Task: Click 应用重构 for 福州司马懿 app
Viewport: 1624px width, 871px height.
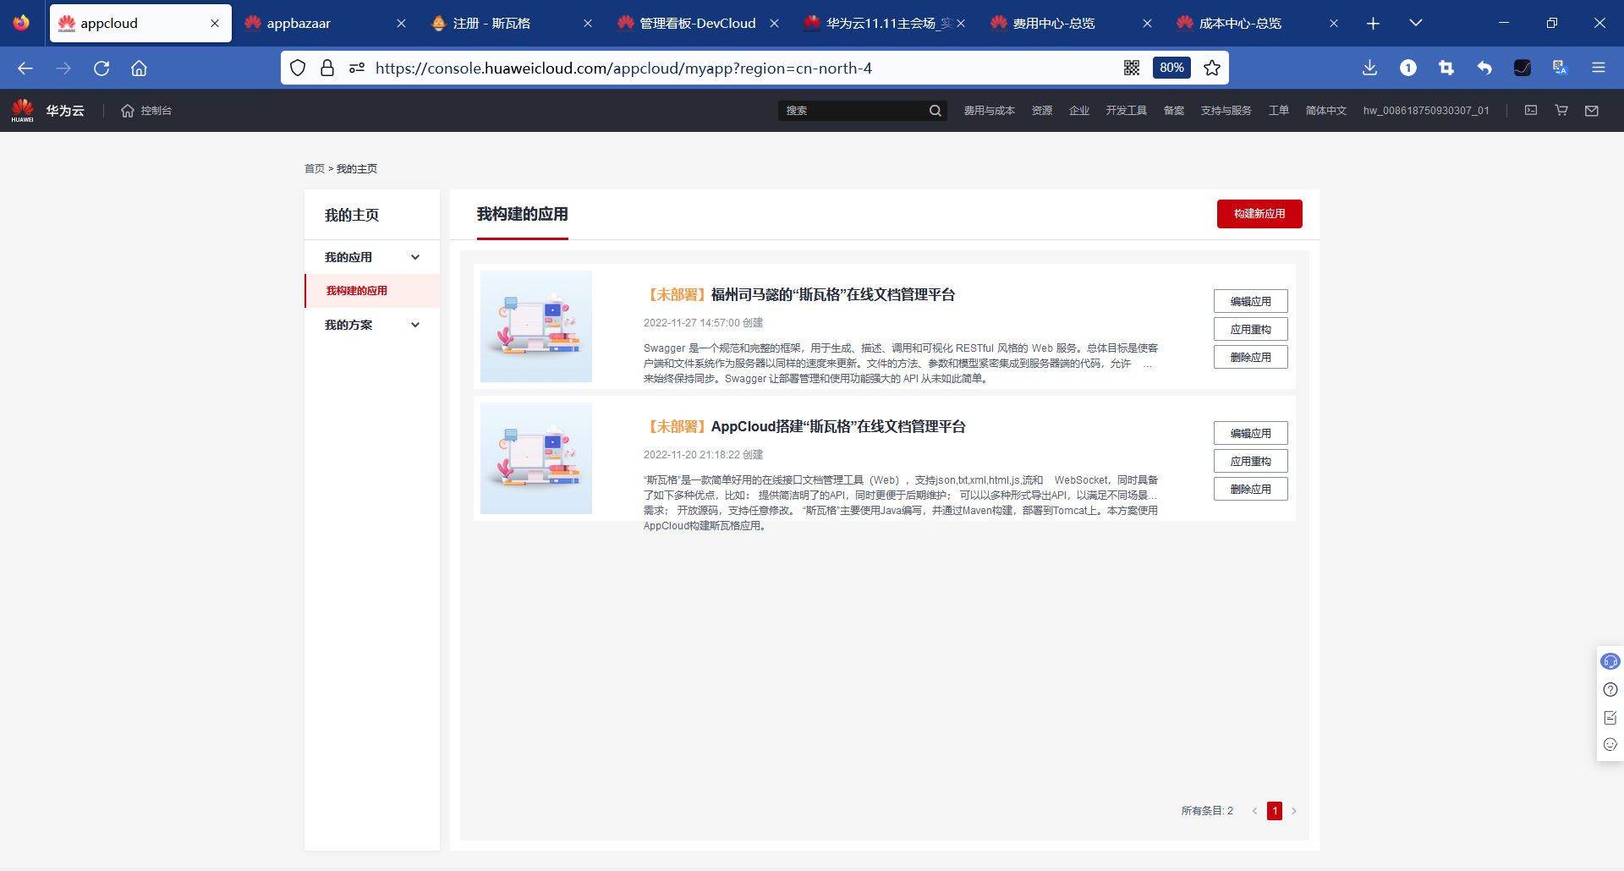Action: coord(1251,329)
